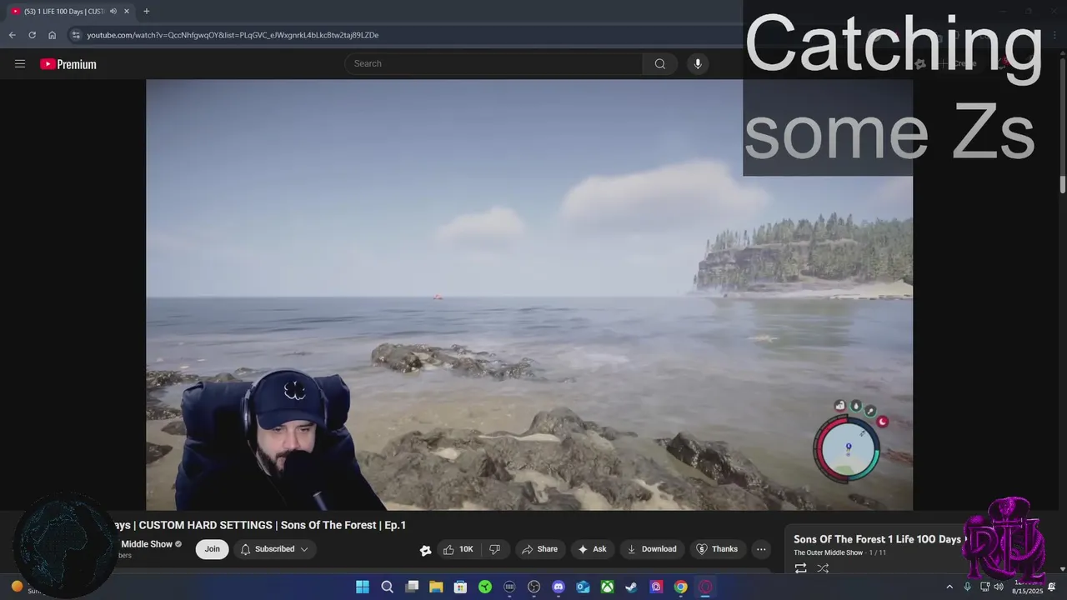Open browser home page icon

(52, 35)
